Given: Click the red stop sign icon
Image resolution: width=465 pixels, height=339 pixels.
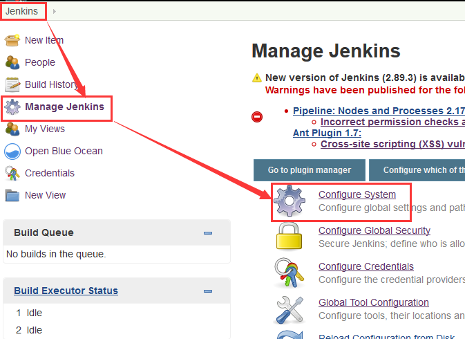Looking at the screenshot, I should coord(257,117).
